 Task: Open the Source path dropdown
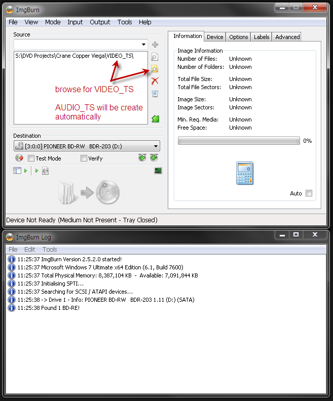144,45
